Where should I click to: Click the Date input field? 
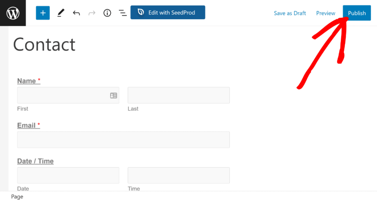coord(68,175)
